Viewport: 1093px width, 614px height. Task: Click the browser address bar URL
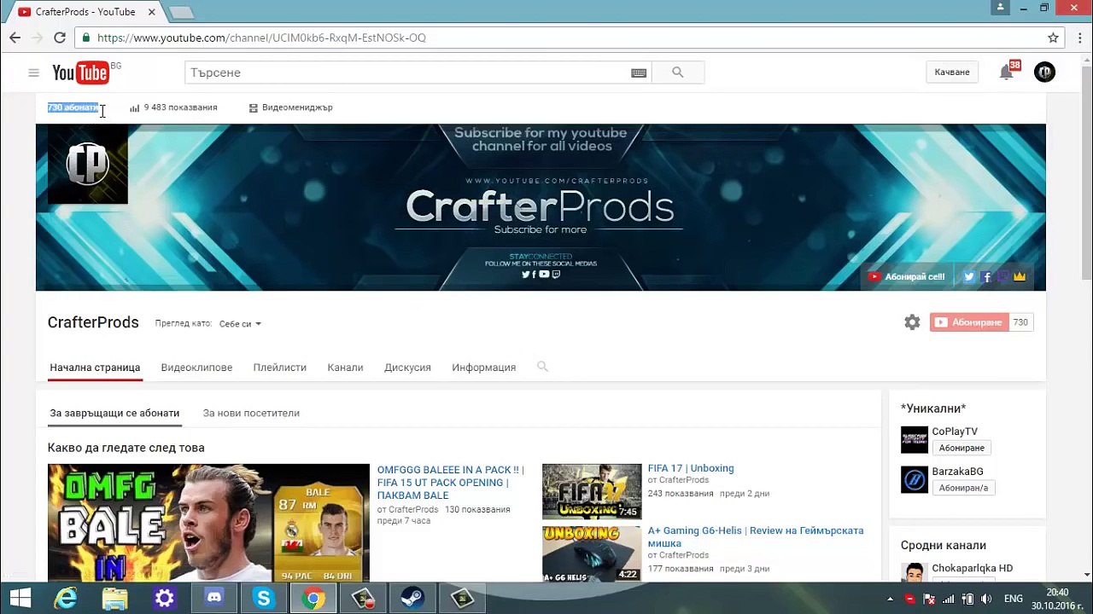point(261,38)
